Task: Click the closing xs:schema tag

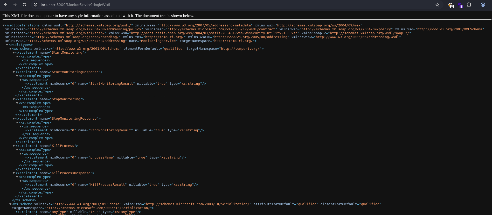Action: (x=24, y=200)
